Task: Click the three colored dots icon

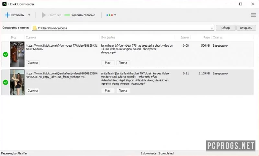Action: [109, 15]
